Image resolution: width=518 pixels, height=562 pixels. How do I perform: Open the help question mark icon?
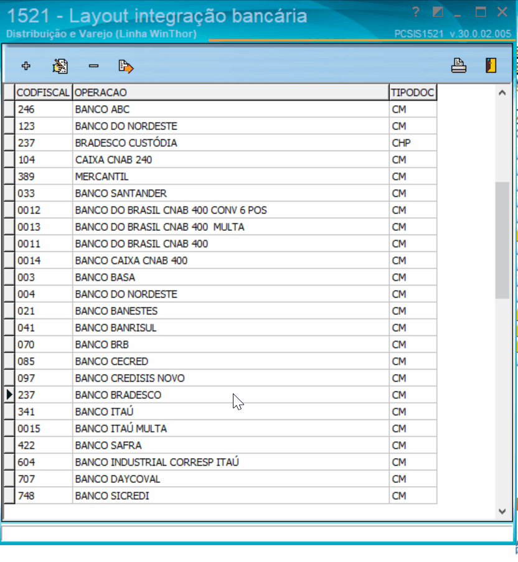[416, 12]
